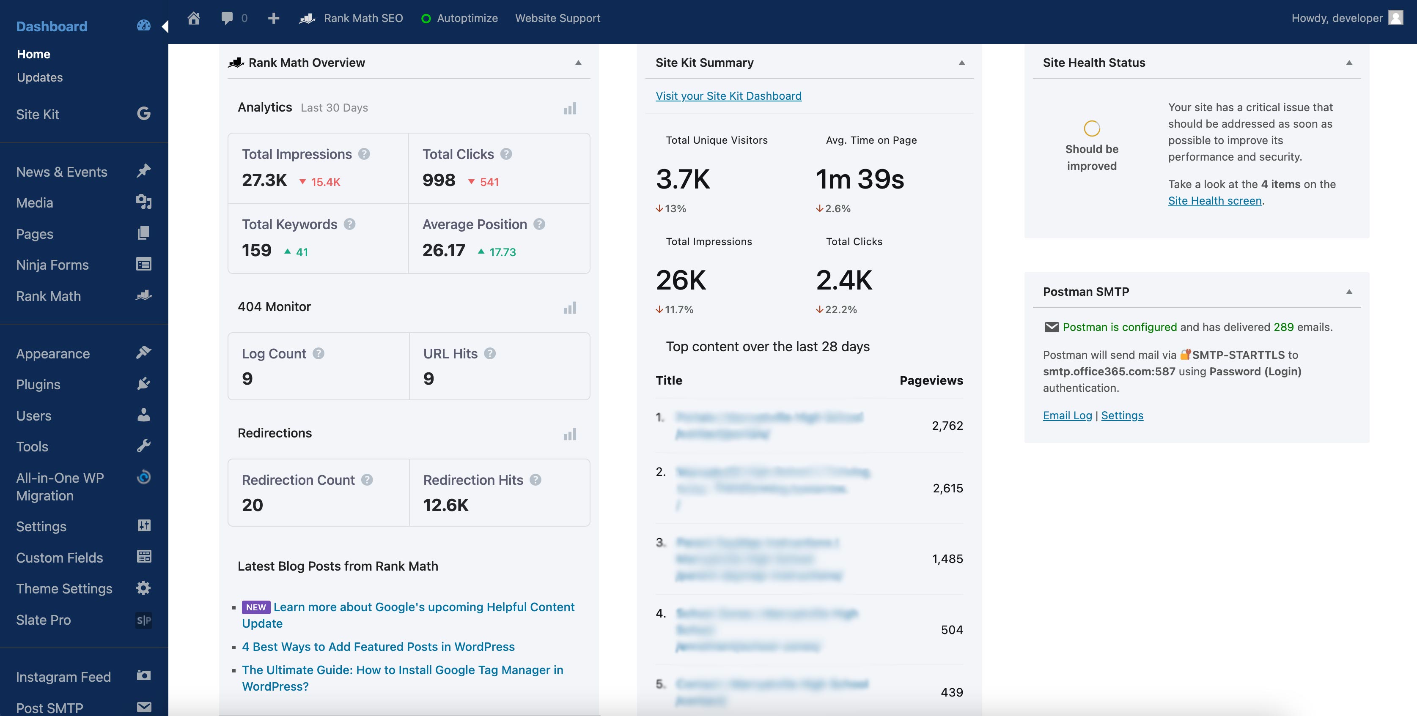Screen dimensions: 1417x716
Task: Click help icon next to Total Keywords
Action: pyautogui.click(x=349, y=224)
